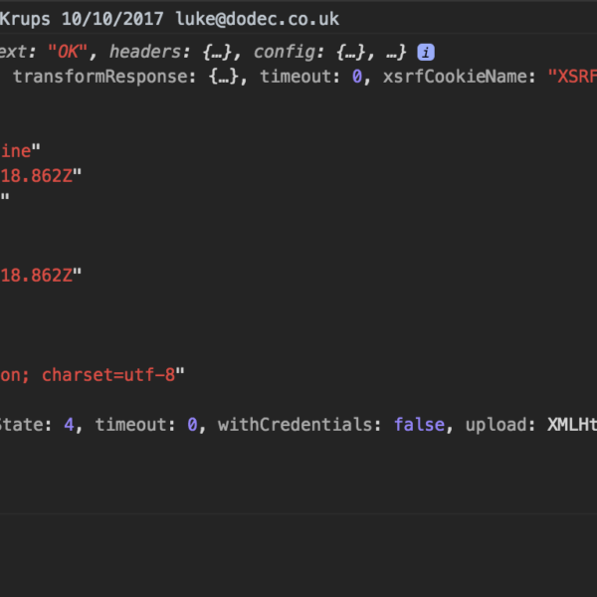Select the "OK" status text value
The width and height of the screenshot is (597, 597).
(x=68, y=52)
